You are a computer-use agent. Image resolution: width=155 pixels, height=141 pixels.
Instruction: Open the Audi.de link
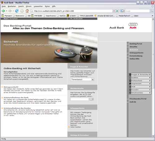pos(133,102)
